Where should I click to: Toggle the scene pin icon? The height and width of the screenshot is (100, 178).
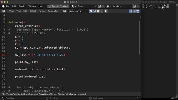coord(96,6)
